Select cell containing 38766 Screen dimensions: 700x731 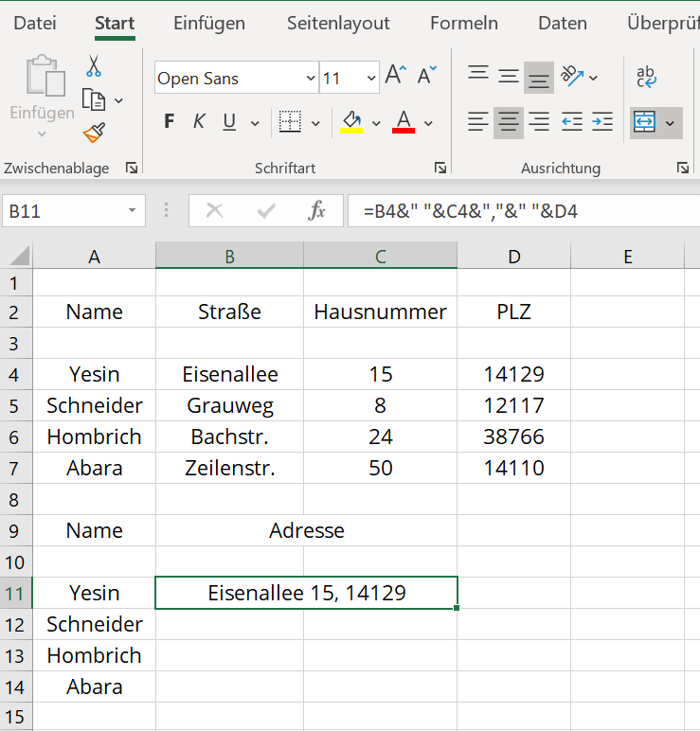click(514, 437)
